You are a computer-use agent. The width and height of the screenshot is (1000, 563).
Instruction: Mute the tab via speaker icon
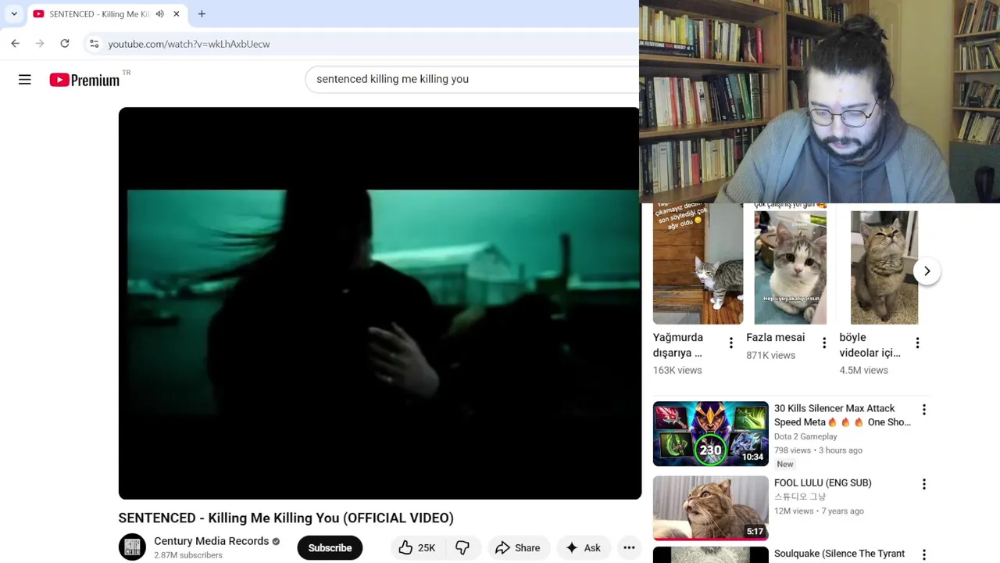click(160, 14)
